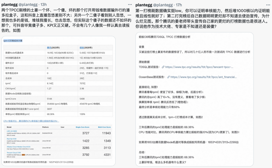Click the 蚂蚁OB和腾讯TDSQL TPCC 打榜数据分析 card title
Image resolution: width=272 pixels, height=168 pixels.
(164, 37)
